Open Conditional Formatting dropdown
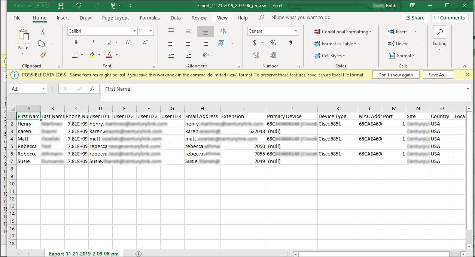475x257 pixels. click(342, 32)
